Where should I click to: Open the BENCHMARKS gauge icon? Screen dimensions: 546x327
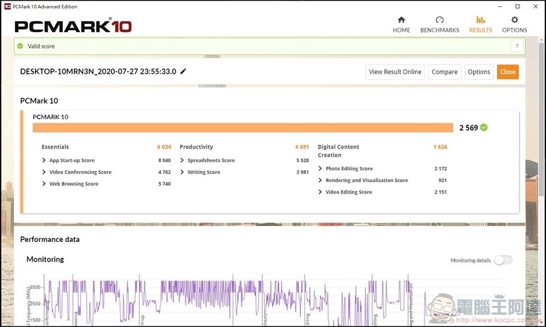440,20
